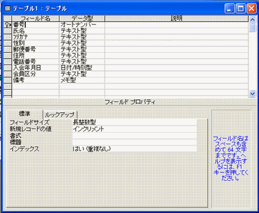The image size is (259, 213).
Task: Click the 新規レコードの値 value インクリメント
Action: click(134, 129)
